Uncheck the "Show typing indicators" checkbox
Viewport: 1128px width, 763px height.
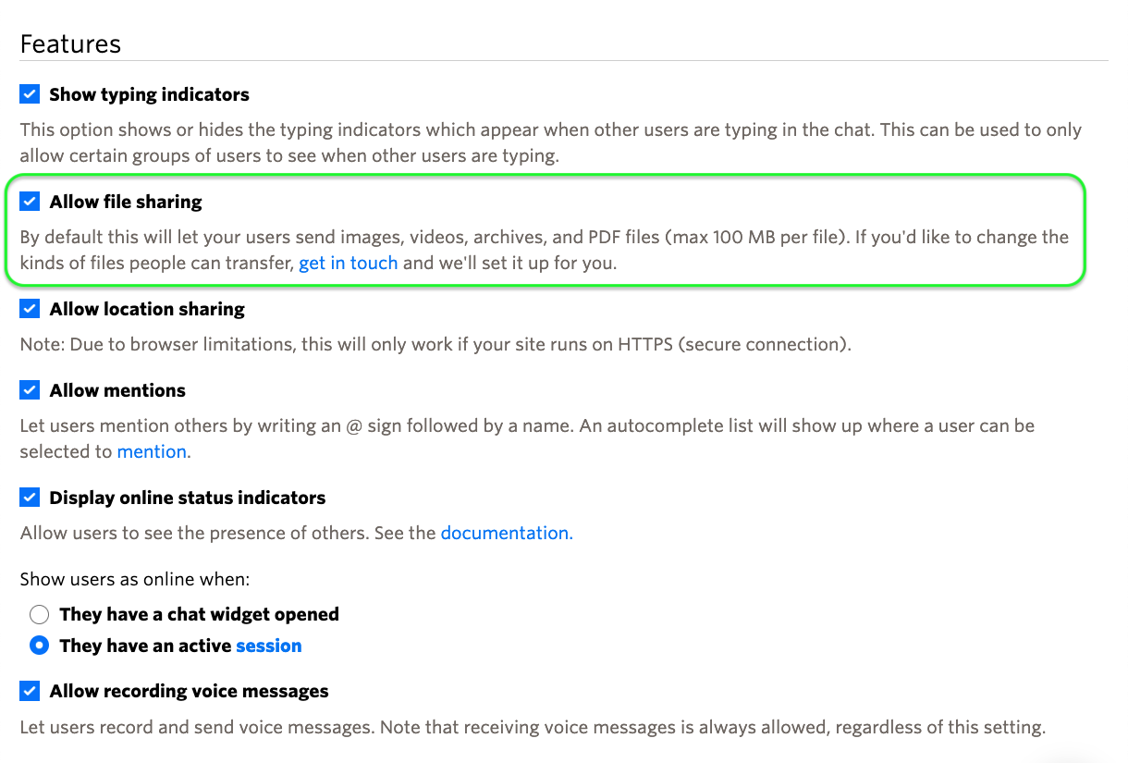pyautogui.click(x=29, y=93)
